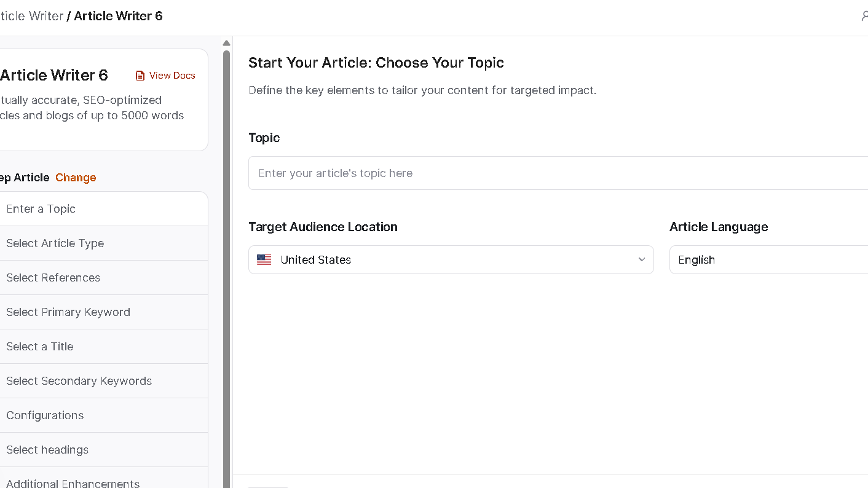Click the Target Audience Location label
868x488 pixels.
pyautogui.click(x=323, y=227)
